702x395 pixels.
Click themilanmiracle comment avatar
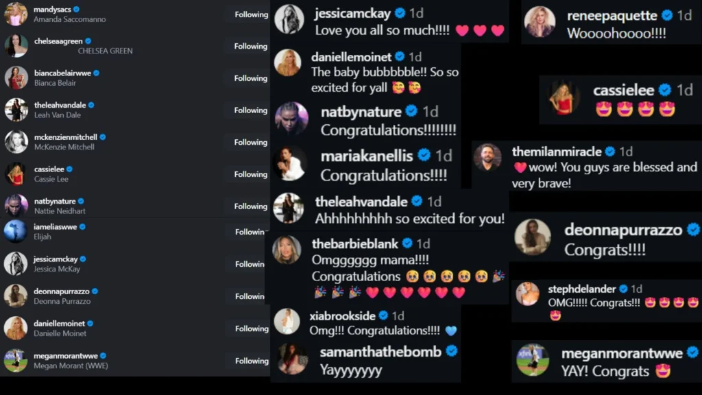487,157
